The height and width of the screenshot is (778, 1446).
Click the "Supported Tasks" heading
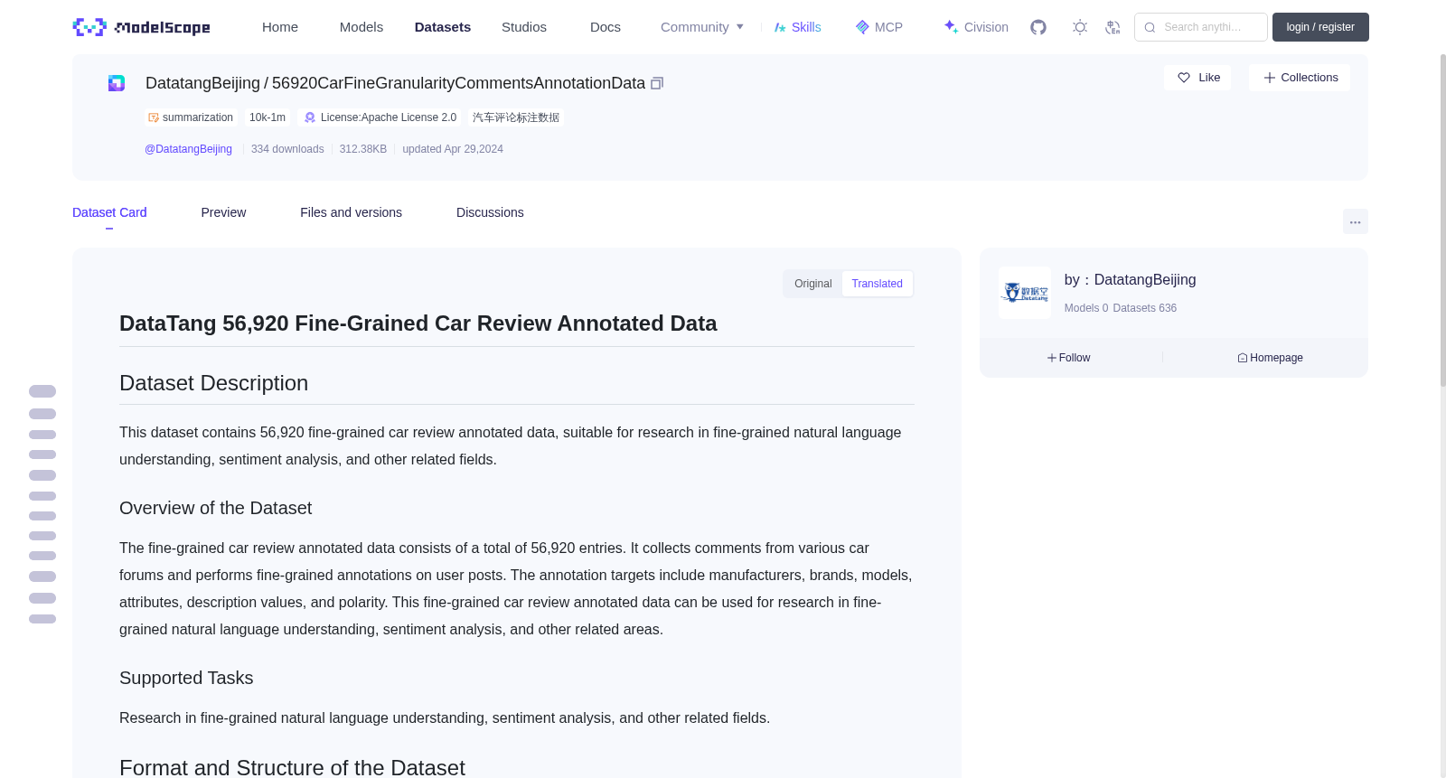coord(186,678)
